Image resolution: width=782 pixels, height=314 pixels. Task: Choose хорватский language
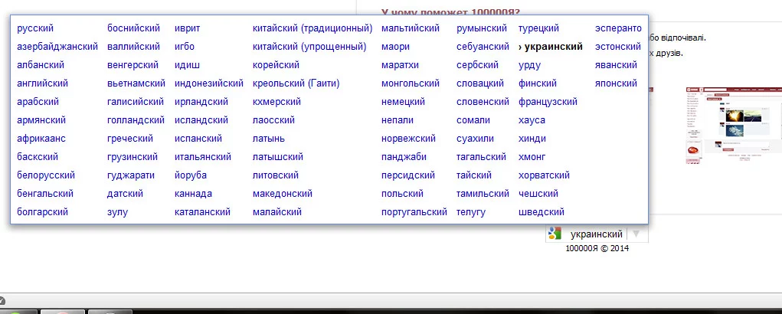544,175
